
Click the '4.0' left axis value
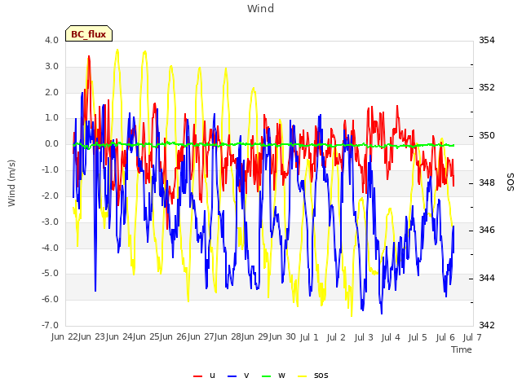51,40
